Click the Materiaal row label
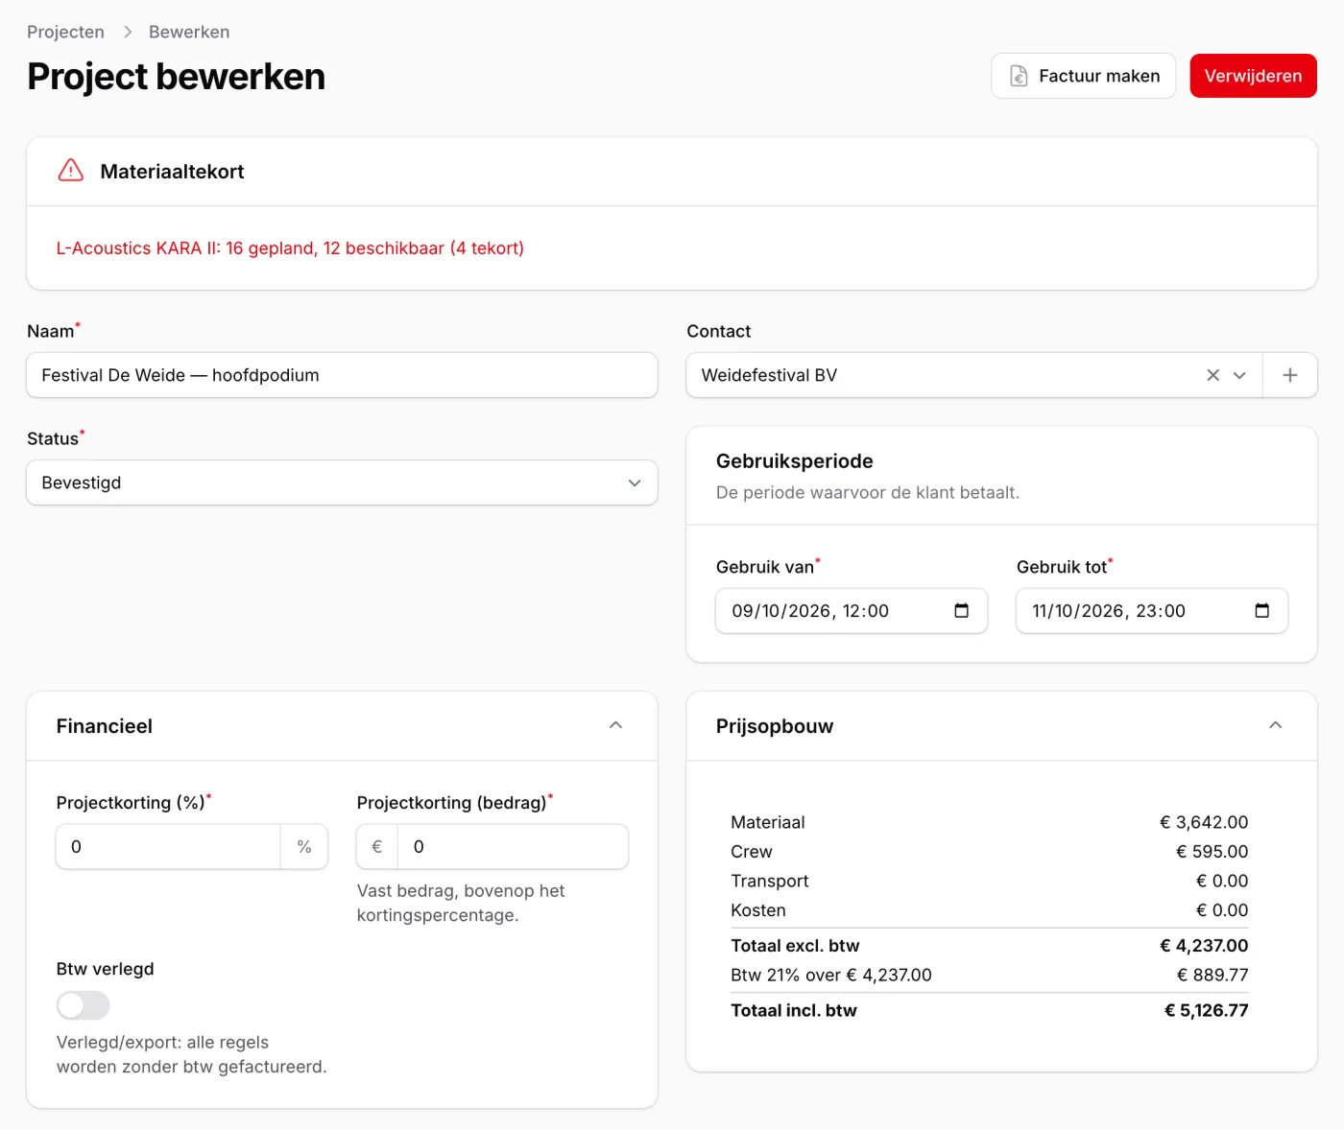 [767, 822]
